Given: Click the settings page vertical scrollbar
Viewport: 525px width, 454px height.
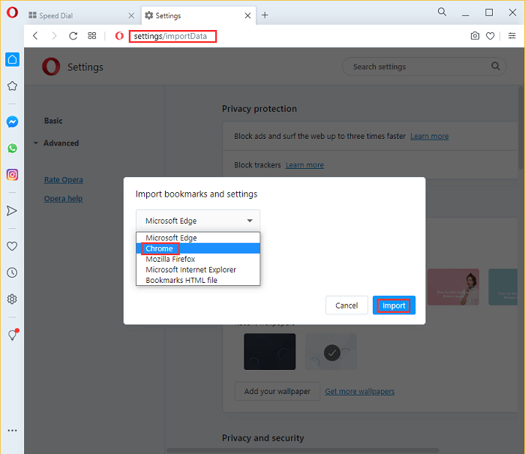Looking at the screenshot, I should click(522, 128).
